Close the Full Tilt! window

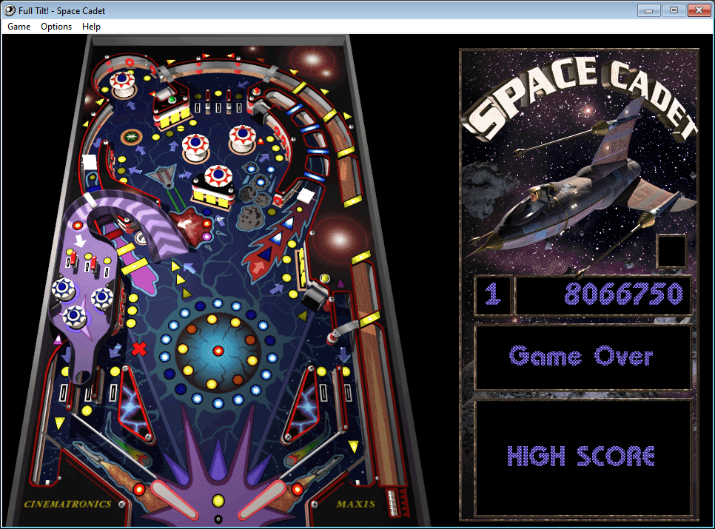[699, 10]
